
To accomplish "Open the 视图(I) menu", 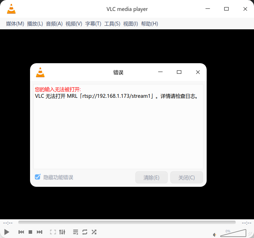I will [131, 24].
